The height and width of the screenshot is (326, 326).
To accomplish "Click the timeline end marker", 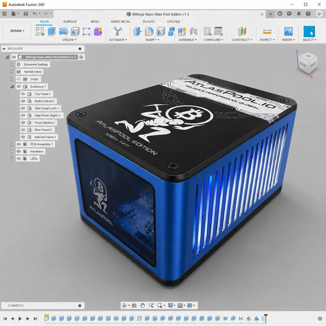I will pyautogui.click(x=266, y=319).
